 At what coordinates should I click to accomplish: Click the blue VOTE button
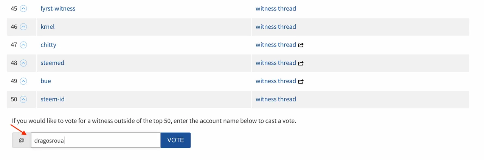[x=175, y=140]
